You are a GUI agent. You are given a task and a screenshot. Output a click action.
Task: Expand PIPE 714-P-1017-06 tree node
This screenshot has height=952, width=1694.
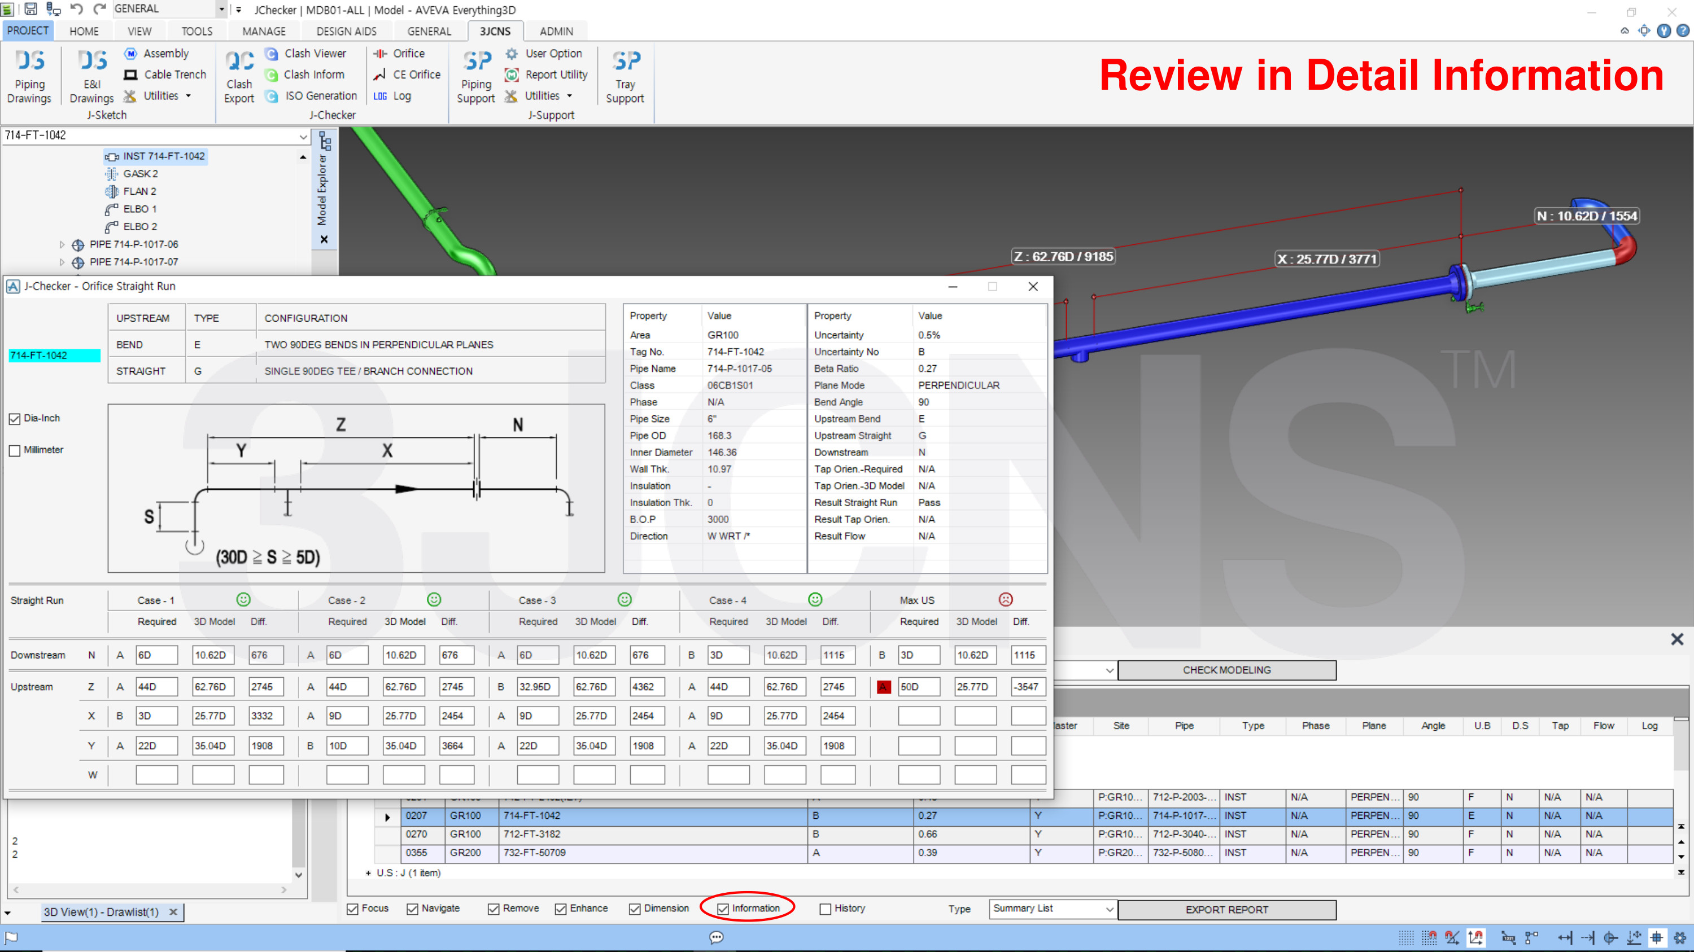coord(62,244)
